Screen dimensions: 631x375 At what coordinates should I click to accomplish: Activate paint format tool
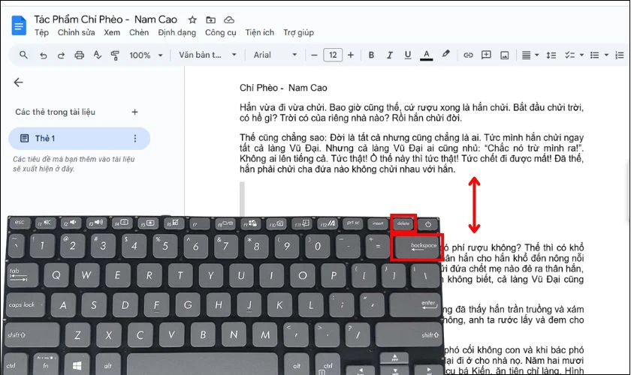(115, 55)
